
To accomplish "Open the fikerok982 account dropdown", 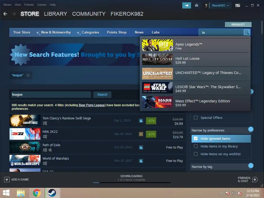I will (220, 5).
